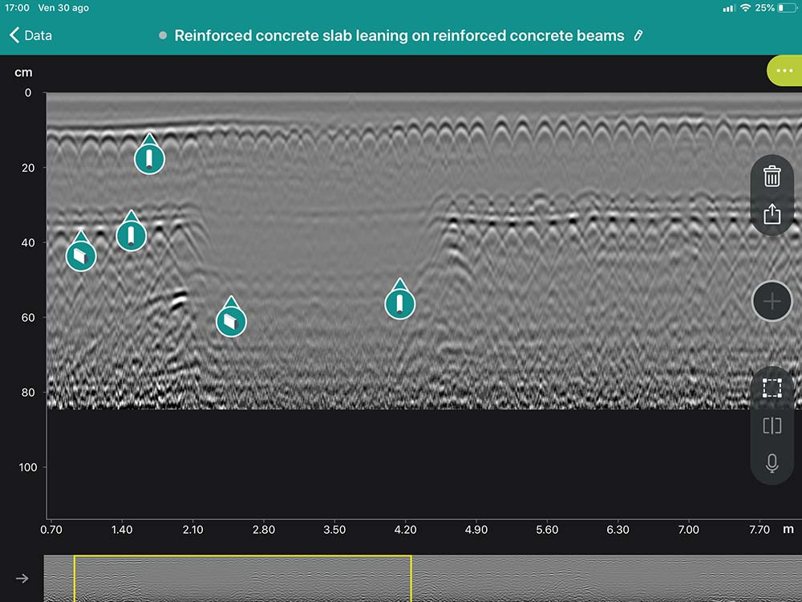802x602 pixels.
Task: Open the green more options menu
Action: click(x=784, y=71)
